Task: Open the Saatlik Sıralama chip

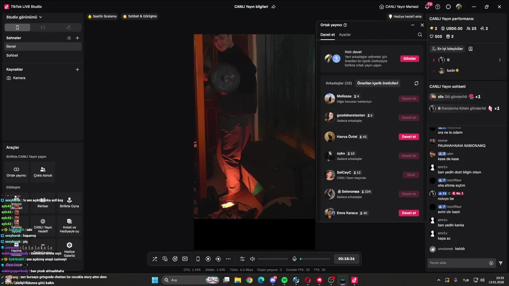Action: 102,17
